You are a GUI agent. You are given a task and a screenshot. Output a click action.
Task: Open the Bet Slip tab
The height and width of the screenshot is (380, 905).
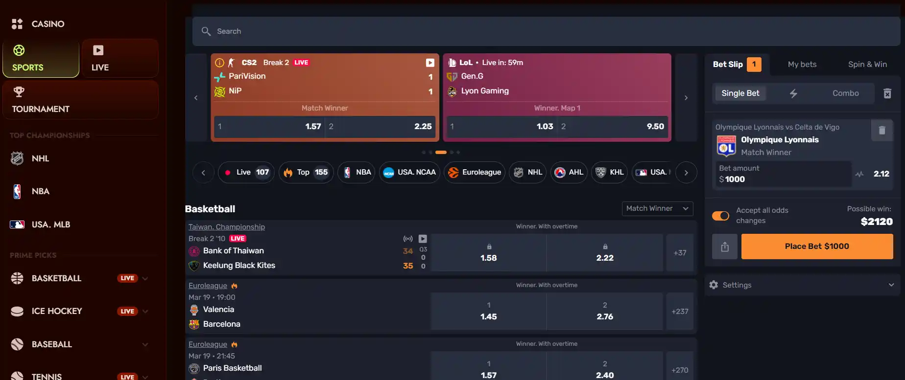tap(737, 65)
